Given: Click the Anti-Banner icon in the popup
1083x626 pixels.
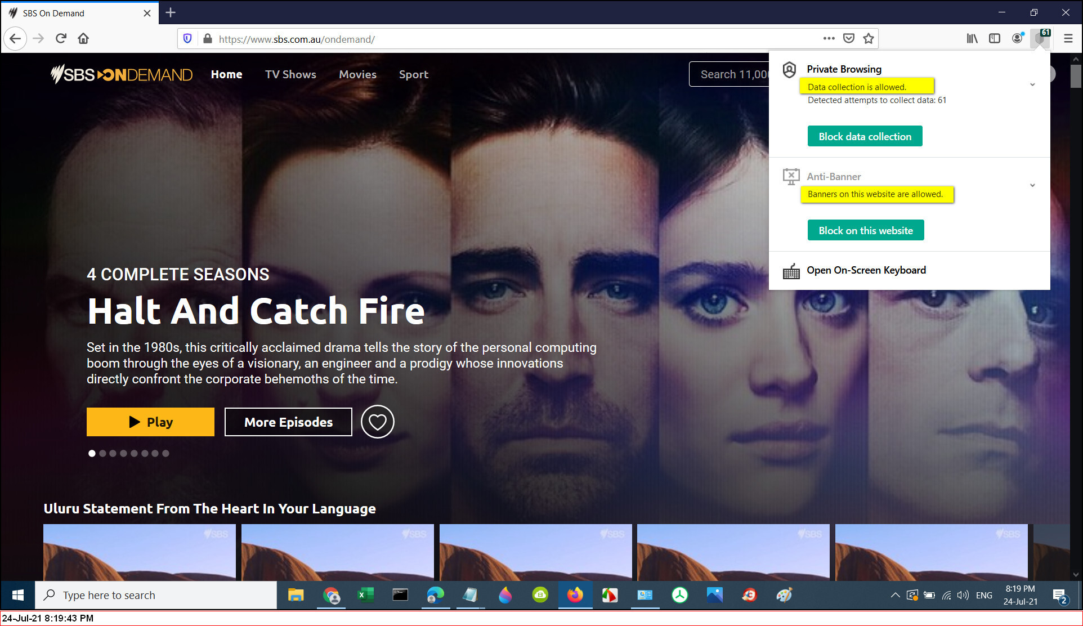Looking at the screenshot, I should click(x=791, y=177).
